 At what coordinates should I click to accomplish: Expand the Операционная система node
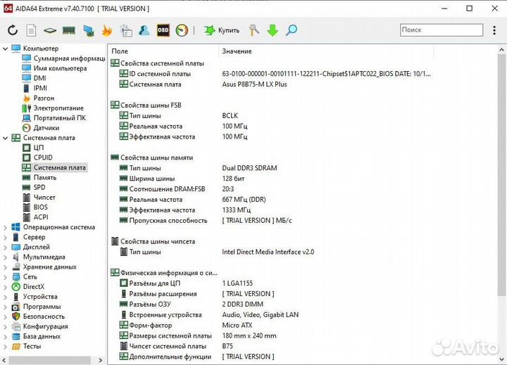[x=6, y=228]
